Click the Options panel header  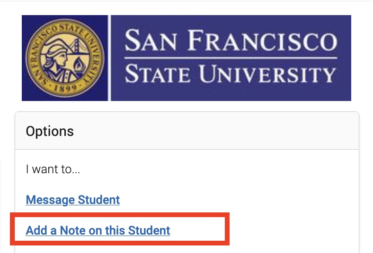point(187,131)
